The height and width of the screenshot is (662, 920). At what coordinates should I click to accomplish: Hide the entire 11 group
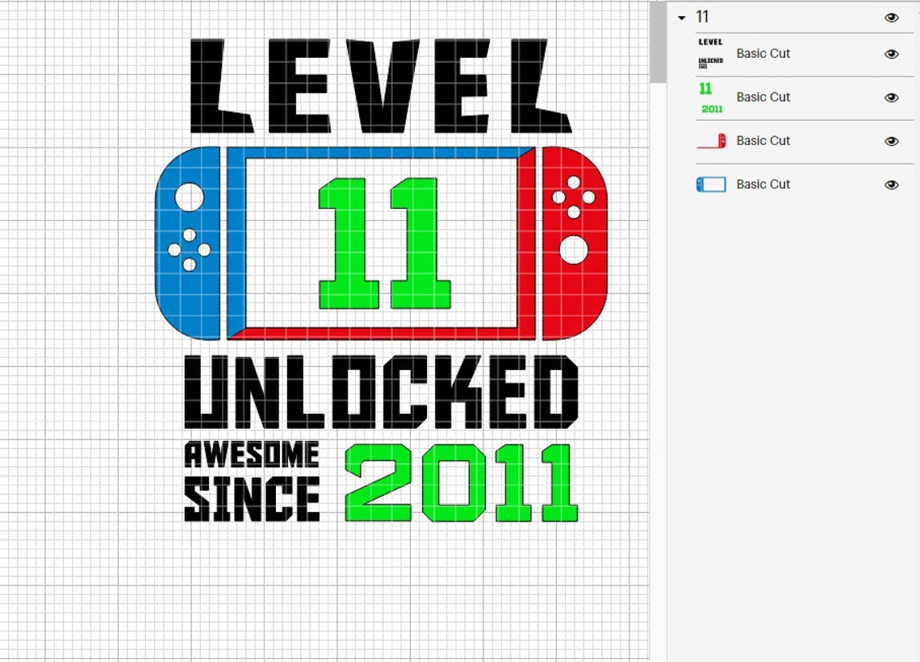tap(892, 16)
